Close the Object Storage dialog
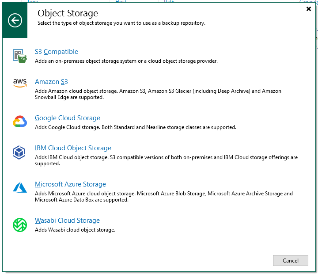 click(308, 9)
